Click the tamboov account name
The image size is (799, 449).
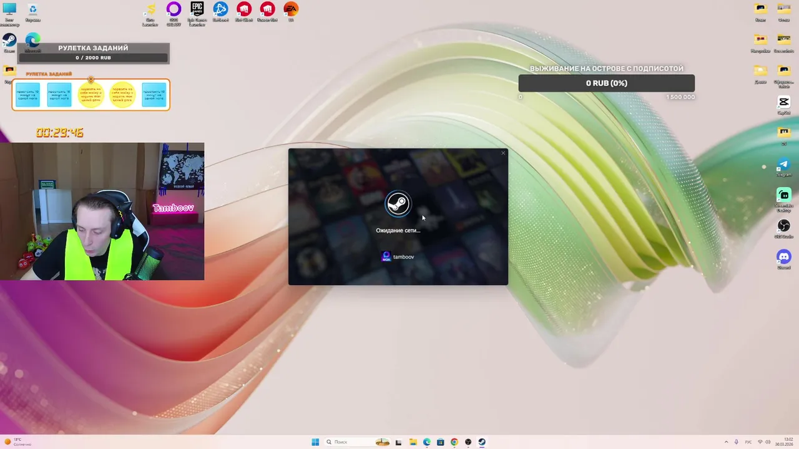[403, 257]
